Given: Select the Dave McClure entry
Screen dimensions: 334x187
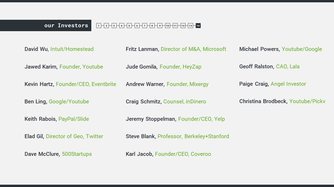Looking at the screenshot, I should [42, 154].
